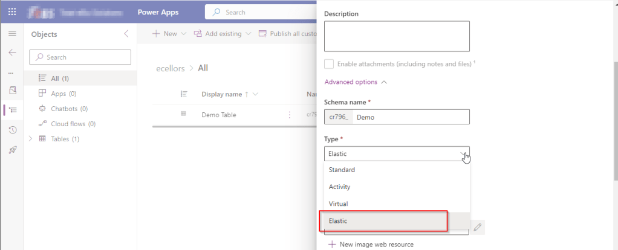Open Demo Table more options ellipsis

tap(290, 115)
